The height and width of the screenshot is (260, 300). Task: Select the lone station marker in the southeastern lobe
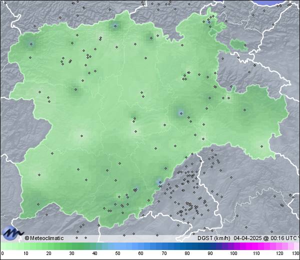261,146
